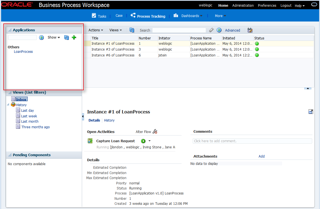This screenshot has width=320, height=209.
Task: Refresh the Applications panel list
Action: [66, 37]
